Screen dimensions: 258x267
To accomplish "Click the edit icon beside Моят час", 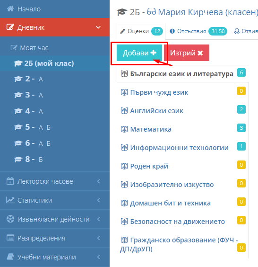I will [14, 48].
